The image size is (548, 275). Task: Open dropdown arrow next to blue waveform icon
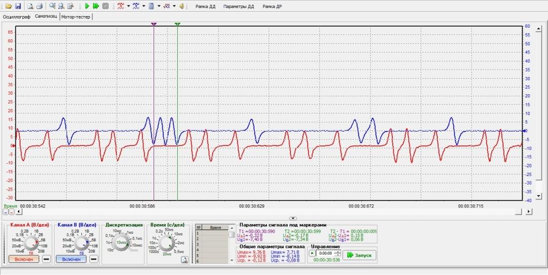[x=143, y=6]
